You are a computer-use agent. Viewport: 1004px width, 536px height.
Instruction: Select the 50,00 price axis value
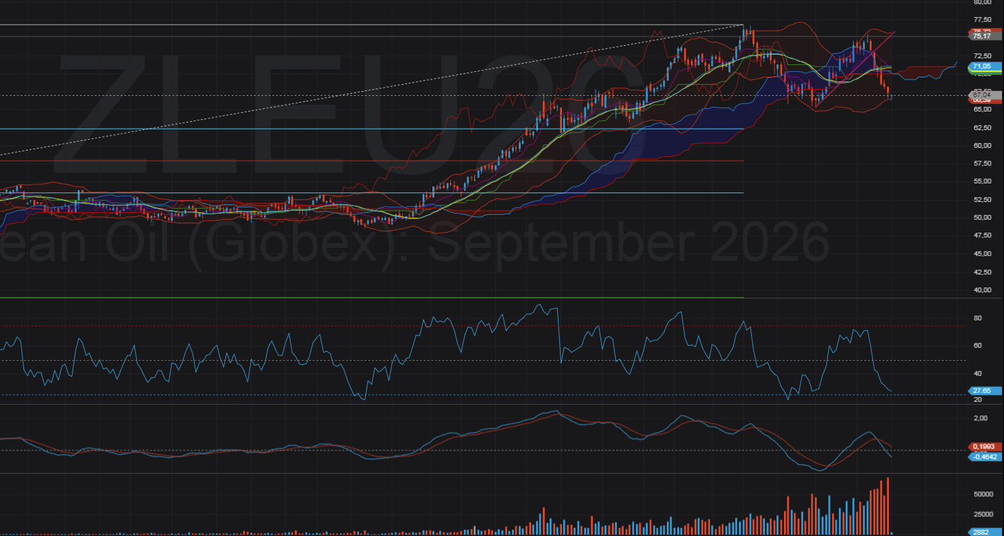(x=982, y=218)
